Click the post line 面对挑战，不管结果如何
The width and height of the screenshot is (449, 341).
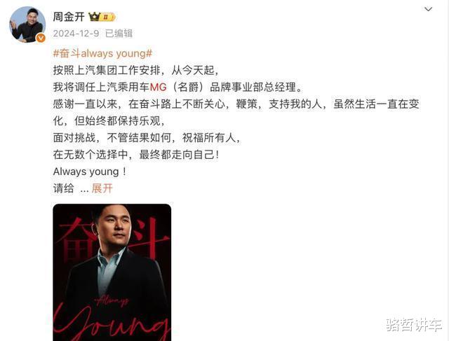(147, 138)
